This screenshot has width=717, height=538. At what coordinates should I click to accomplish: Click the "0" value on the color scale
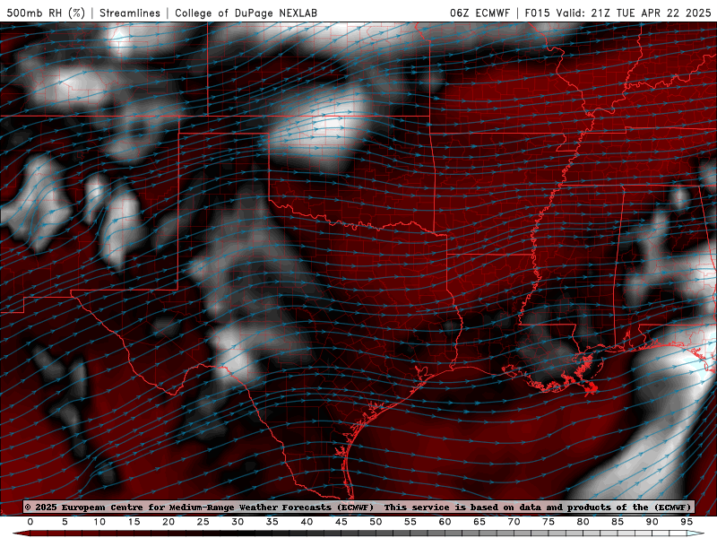(30, 522)
